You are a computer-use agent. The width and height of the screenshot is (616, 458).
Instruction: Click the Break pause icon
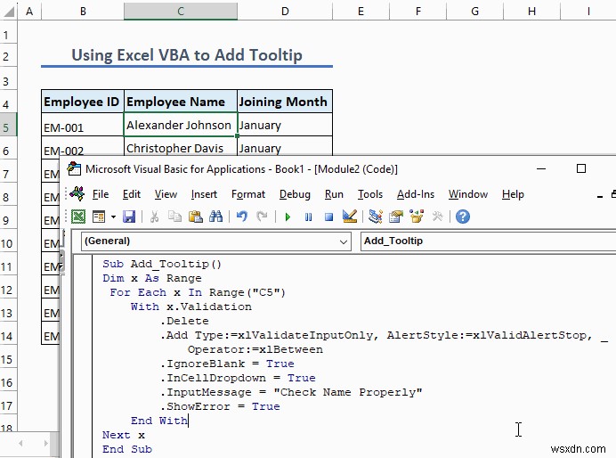pyautogui.click(x=308, y=217)
